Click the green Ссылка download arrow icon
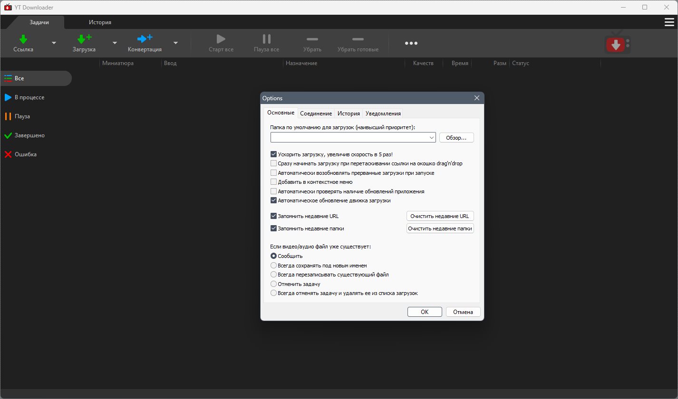Screen dimensions: 678x399 [23, 39]
